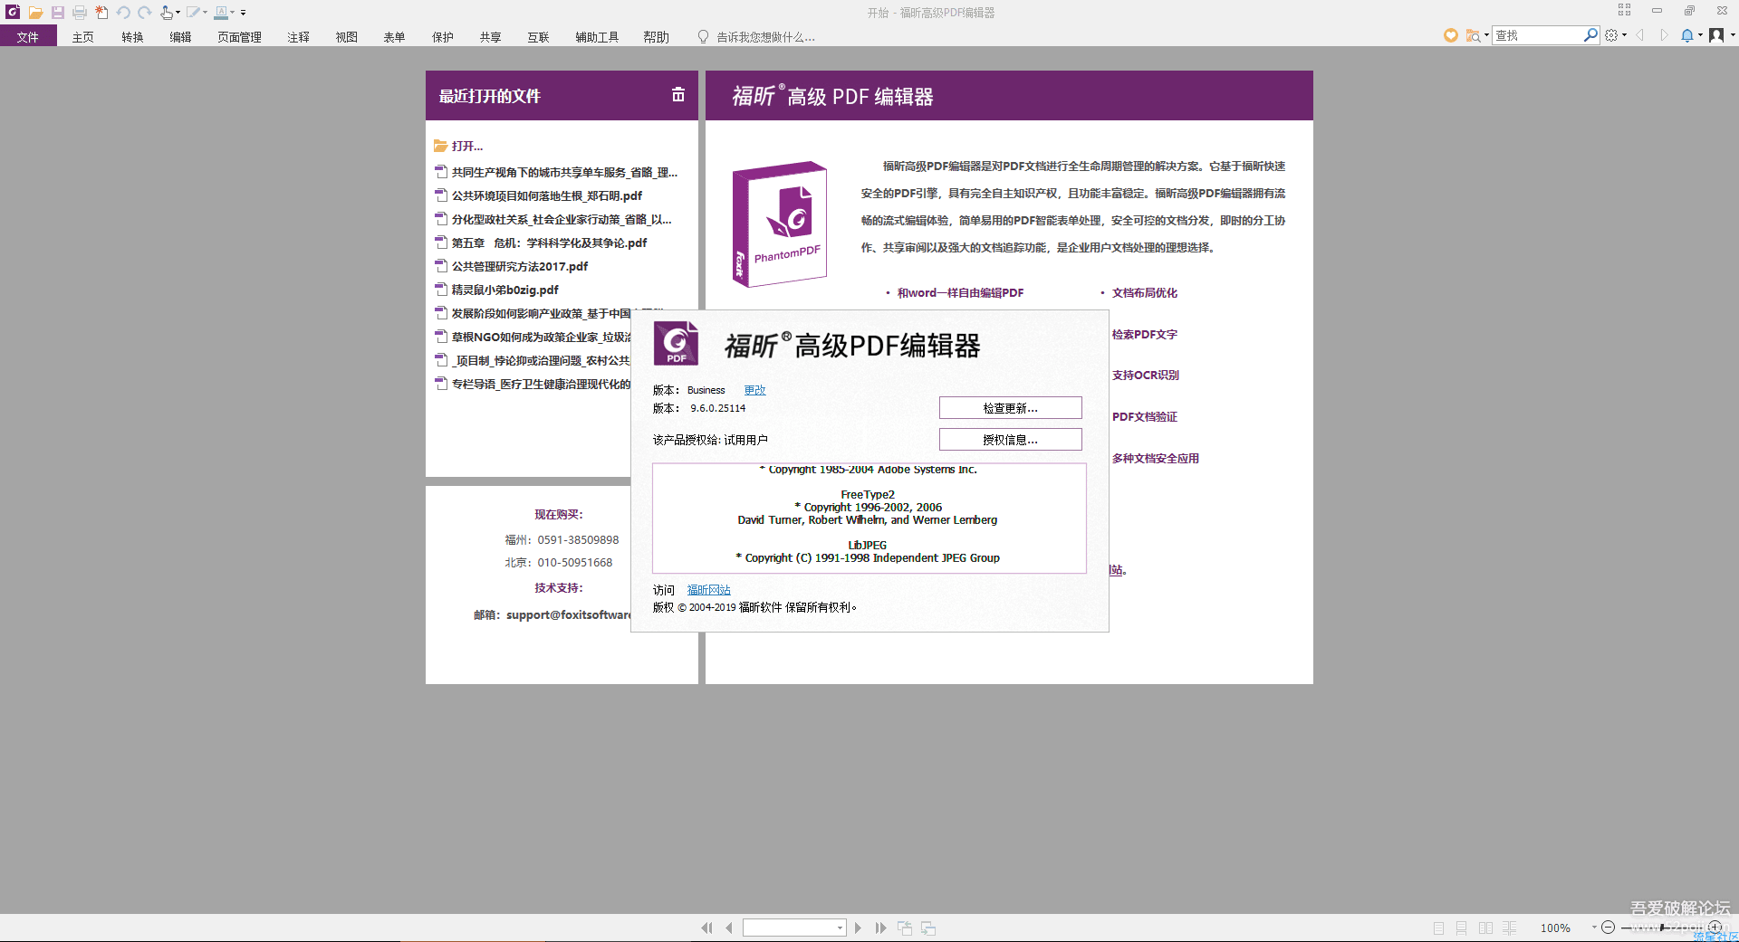Switch to the 注释 comment tab

(x=298, y=37)
